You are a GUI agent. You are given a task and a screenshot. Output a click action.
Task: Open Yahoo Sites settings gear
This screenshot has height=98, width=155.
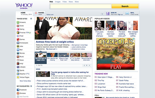pos(31,19)
